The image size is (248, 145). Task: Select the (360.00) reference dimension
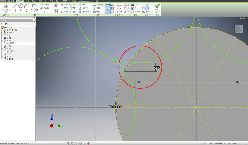pos(115,107)
